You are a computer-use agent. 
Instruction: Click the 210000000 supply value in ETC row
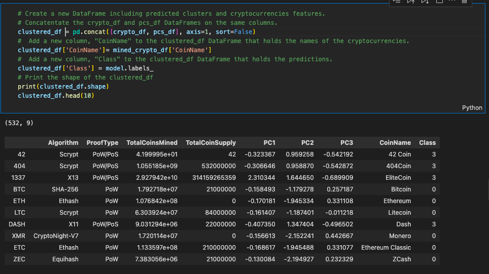pyautogui.click(x=219, y=248)
